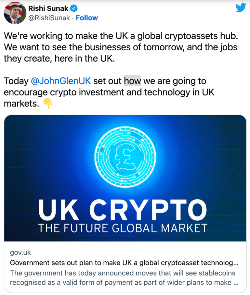The width and height of the screenshot is (250, 295).
Task: Open the UK Crypto card image
Action: tap(125, 178)
